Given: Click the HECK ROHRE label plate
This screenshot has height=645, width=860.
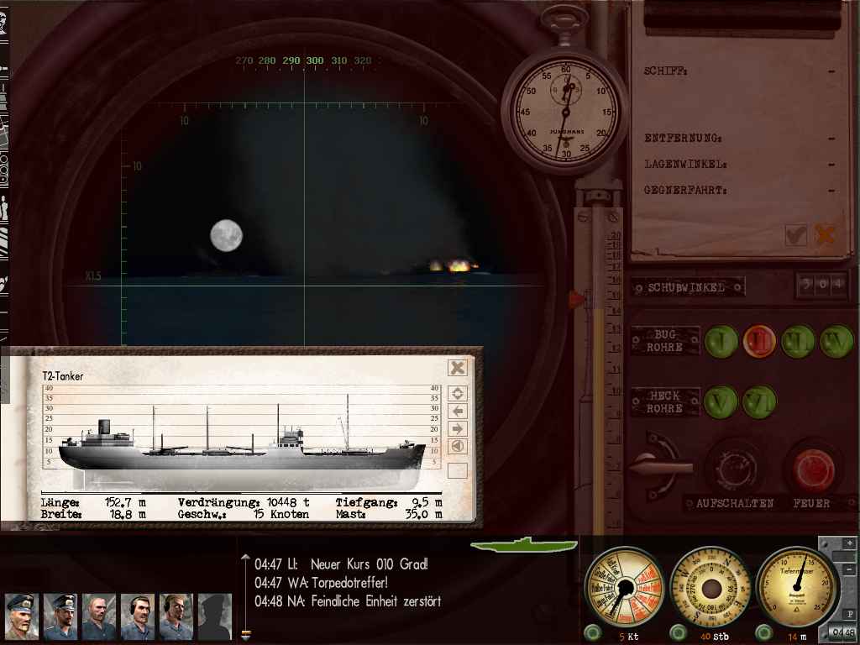Looking at the screenshot, I should [x=665, y=402].
